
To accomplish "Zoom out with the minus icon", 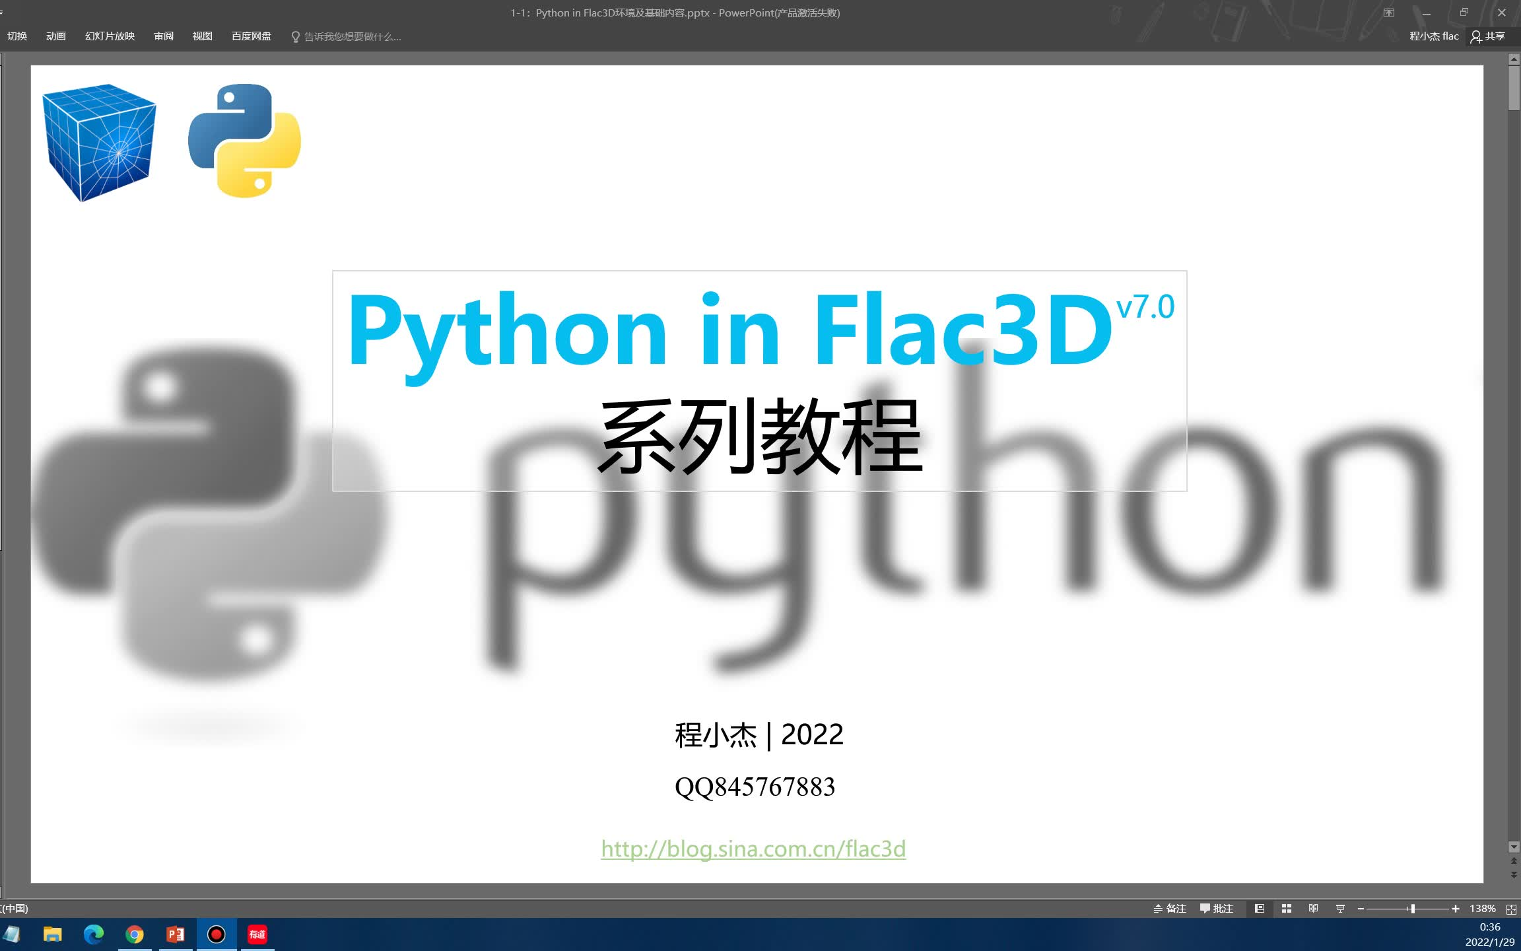I will pyautogui.click(x=1361, y=909).
